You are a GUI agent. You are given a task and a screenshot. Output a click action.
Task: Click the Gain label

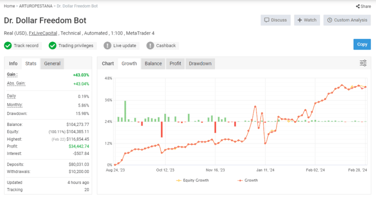tap(12, 74)
